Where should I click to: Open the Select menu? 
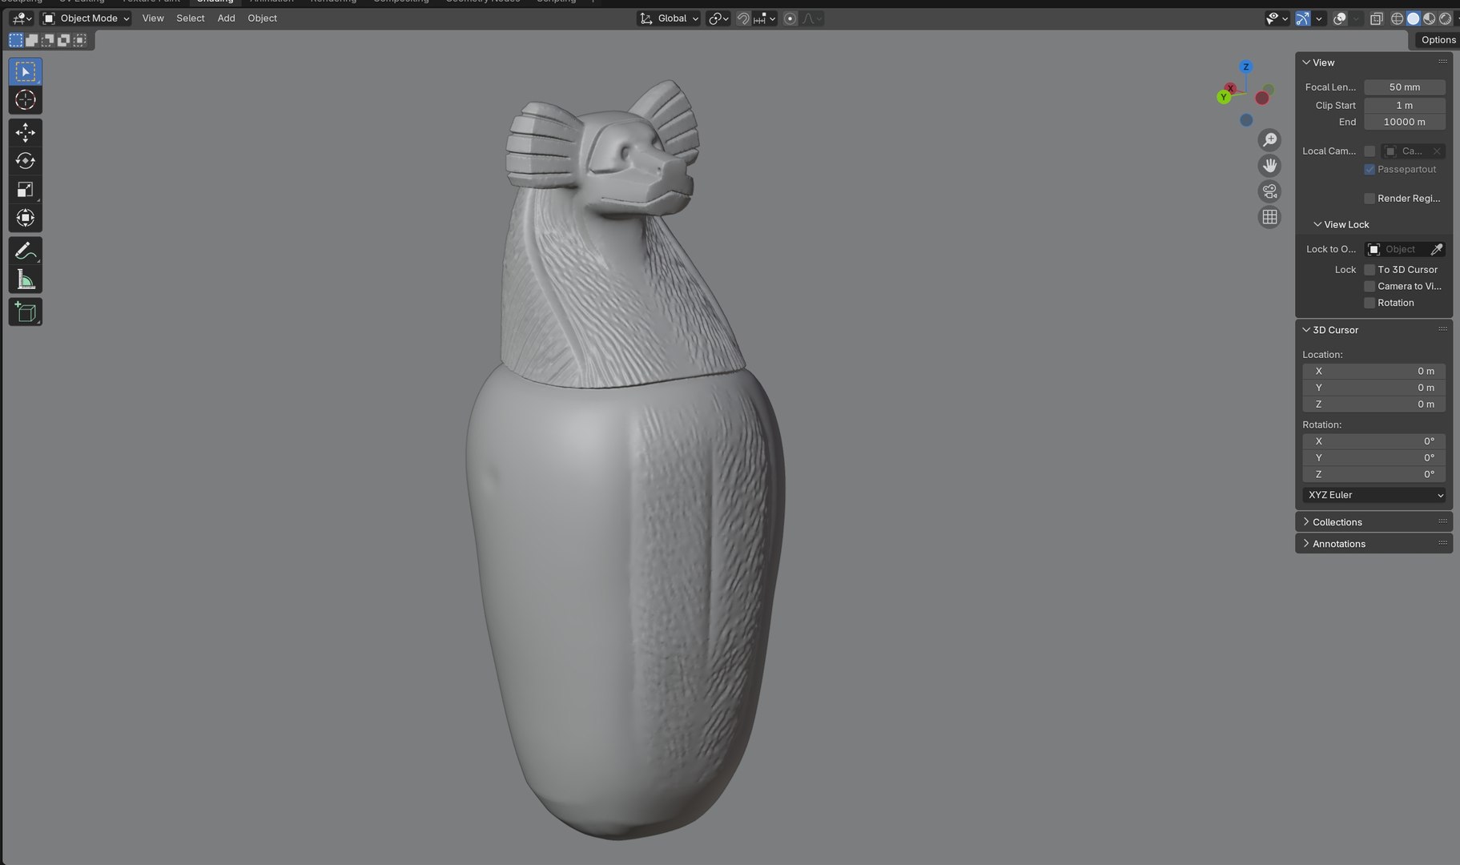pos(191,18)
